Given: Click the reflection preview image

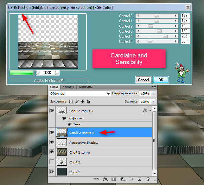Looking at the screenshot, I should pos(48,42).
